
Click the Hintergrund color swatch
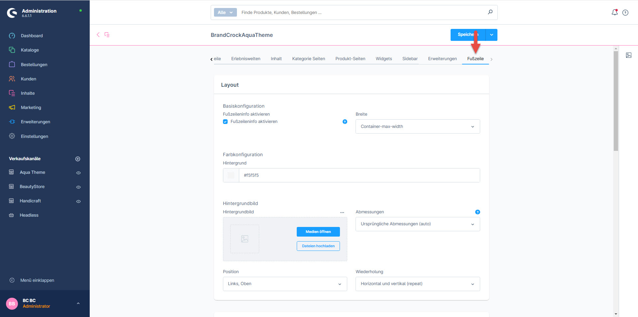(x=231, y=175)
